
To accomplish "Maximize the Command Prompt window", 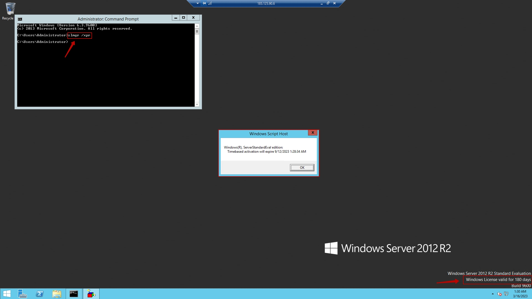I will tap(184, 18).
